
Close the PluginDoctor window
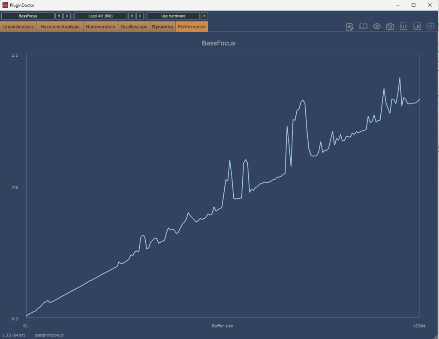click(430, 5)
